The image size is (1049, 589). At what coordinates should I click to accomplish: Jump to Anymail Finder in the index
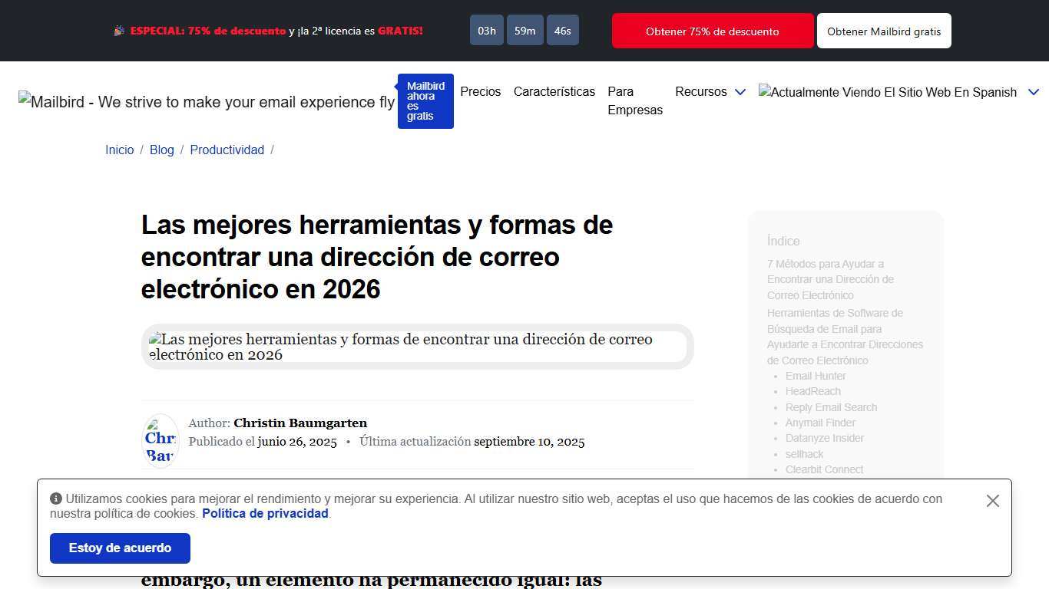click(x=820, y=423)
